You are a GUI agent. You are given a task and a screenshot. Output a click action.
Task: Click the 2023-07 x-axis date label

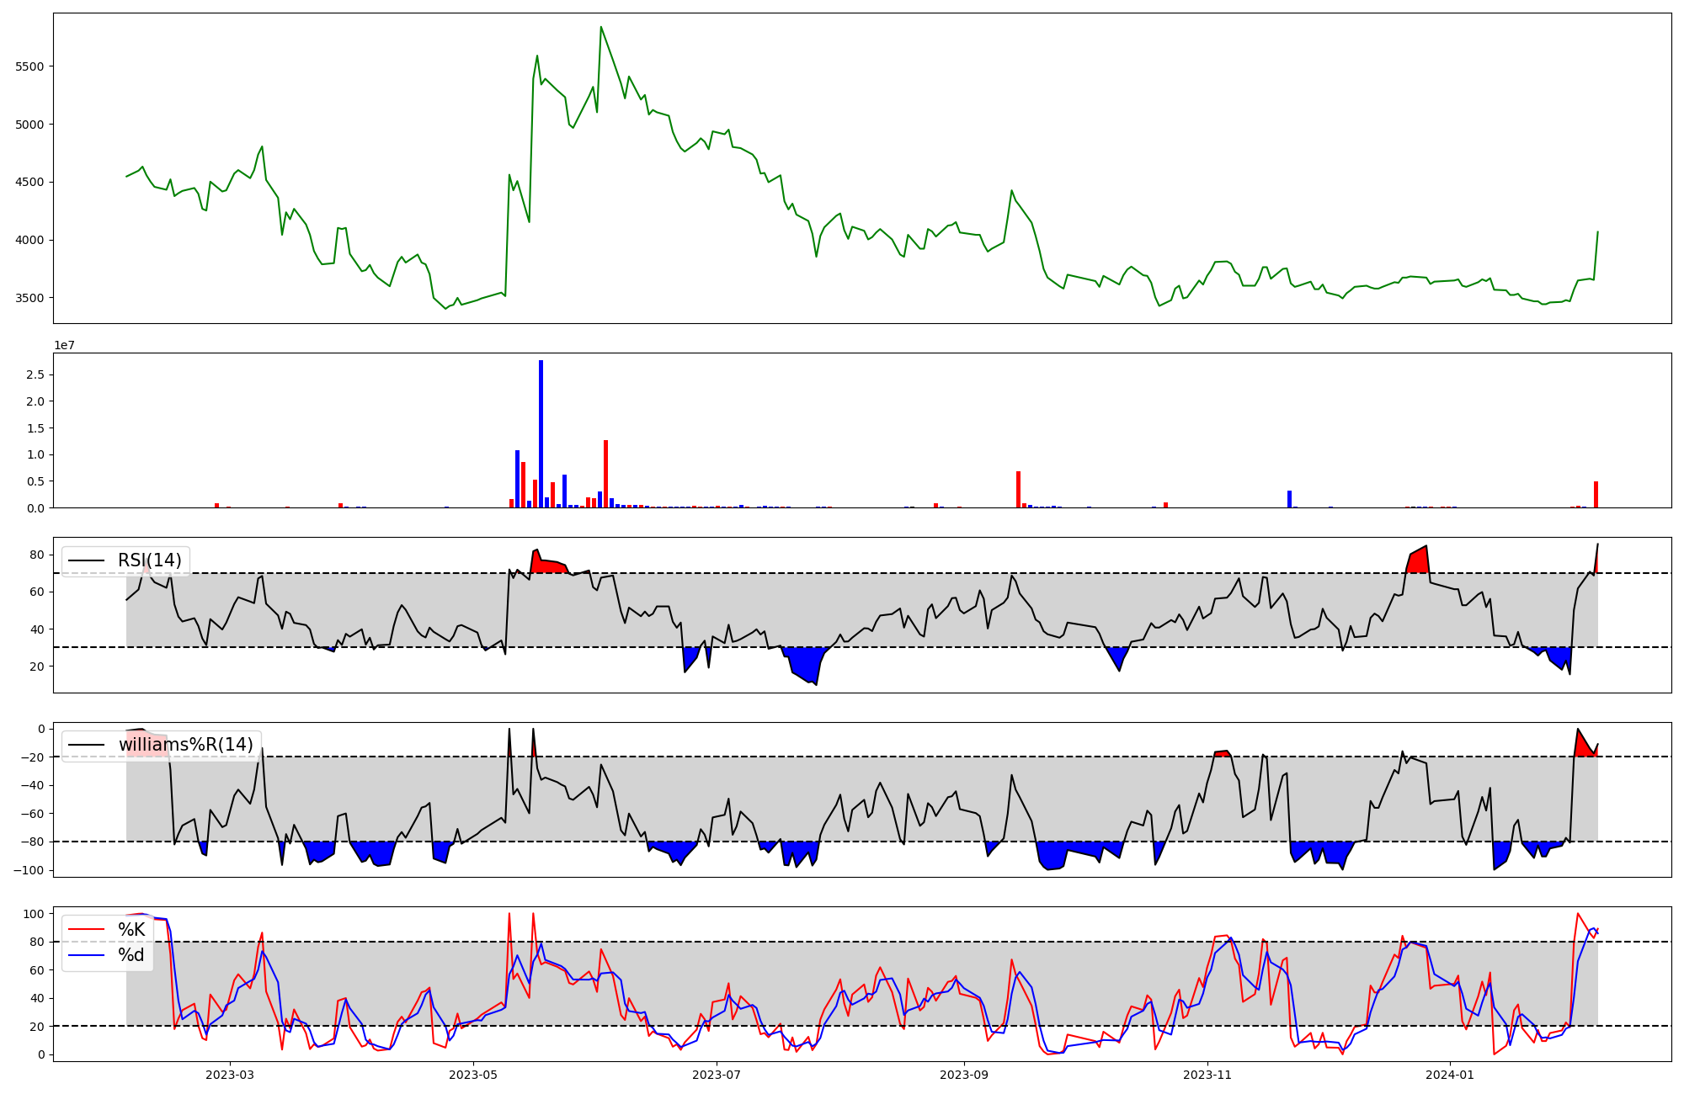click(717, 1075)
